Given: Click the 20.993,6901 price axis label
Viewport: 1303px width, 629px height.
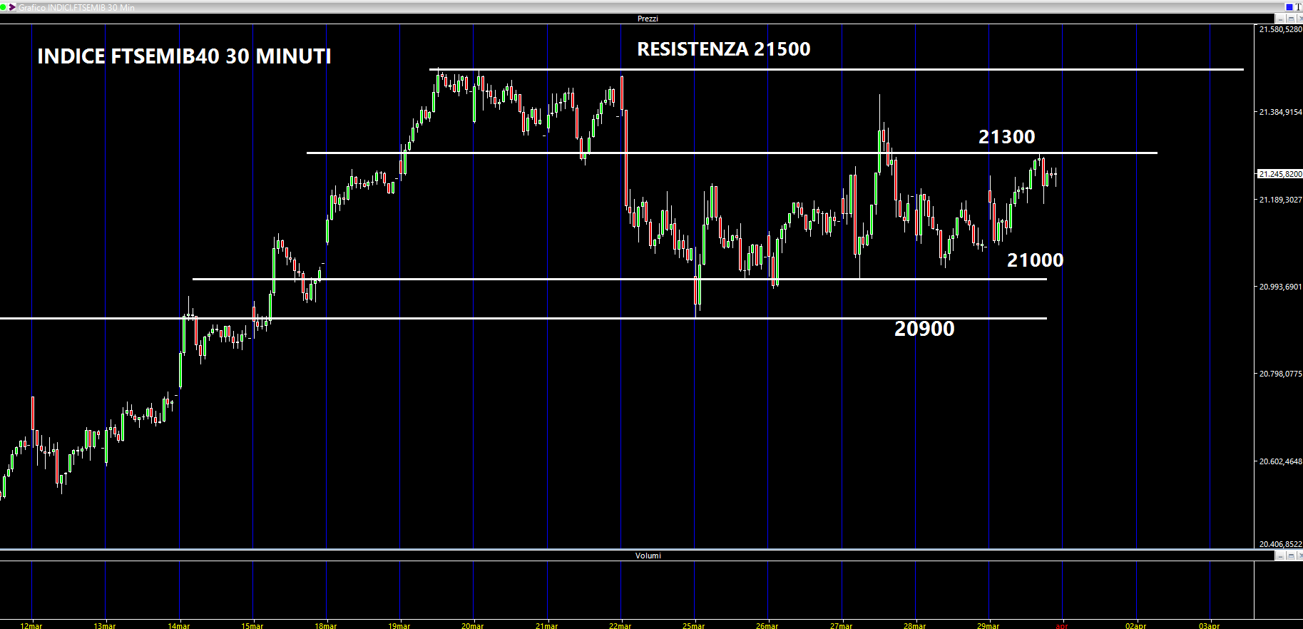Looking at the screenshot, I should click(x=1280, y=287).
